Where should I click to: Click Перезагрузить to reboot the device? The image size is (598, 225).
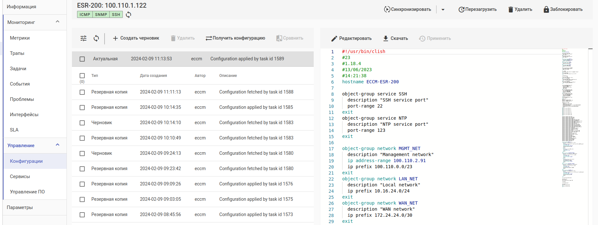[477, 10]
